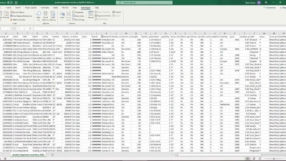Image resolution: width=286 pixels, height=161 pixels.
Task: Switch to Page Layout tab
Action: [31, 8]
